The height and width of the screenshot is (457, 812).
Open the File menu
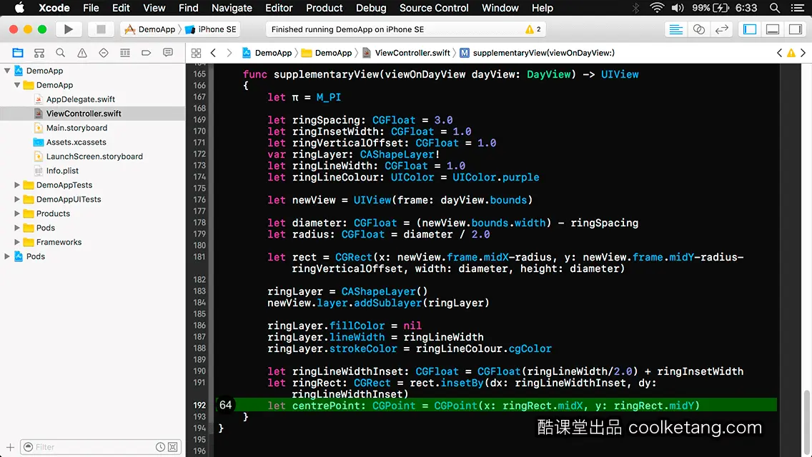[x=91, y=8]
